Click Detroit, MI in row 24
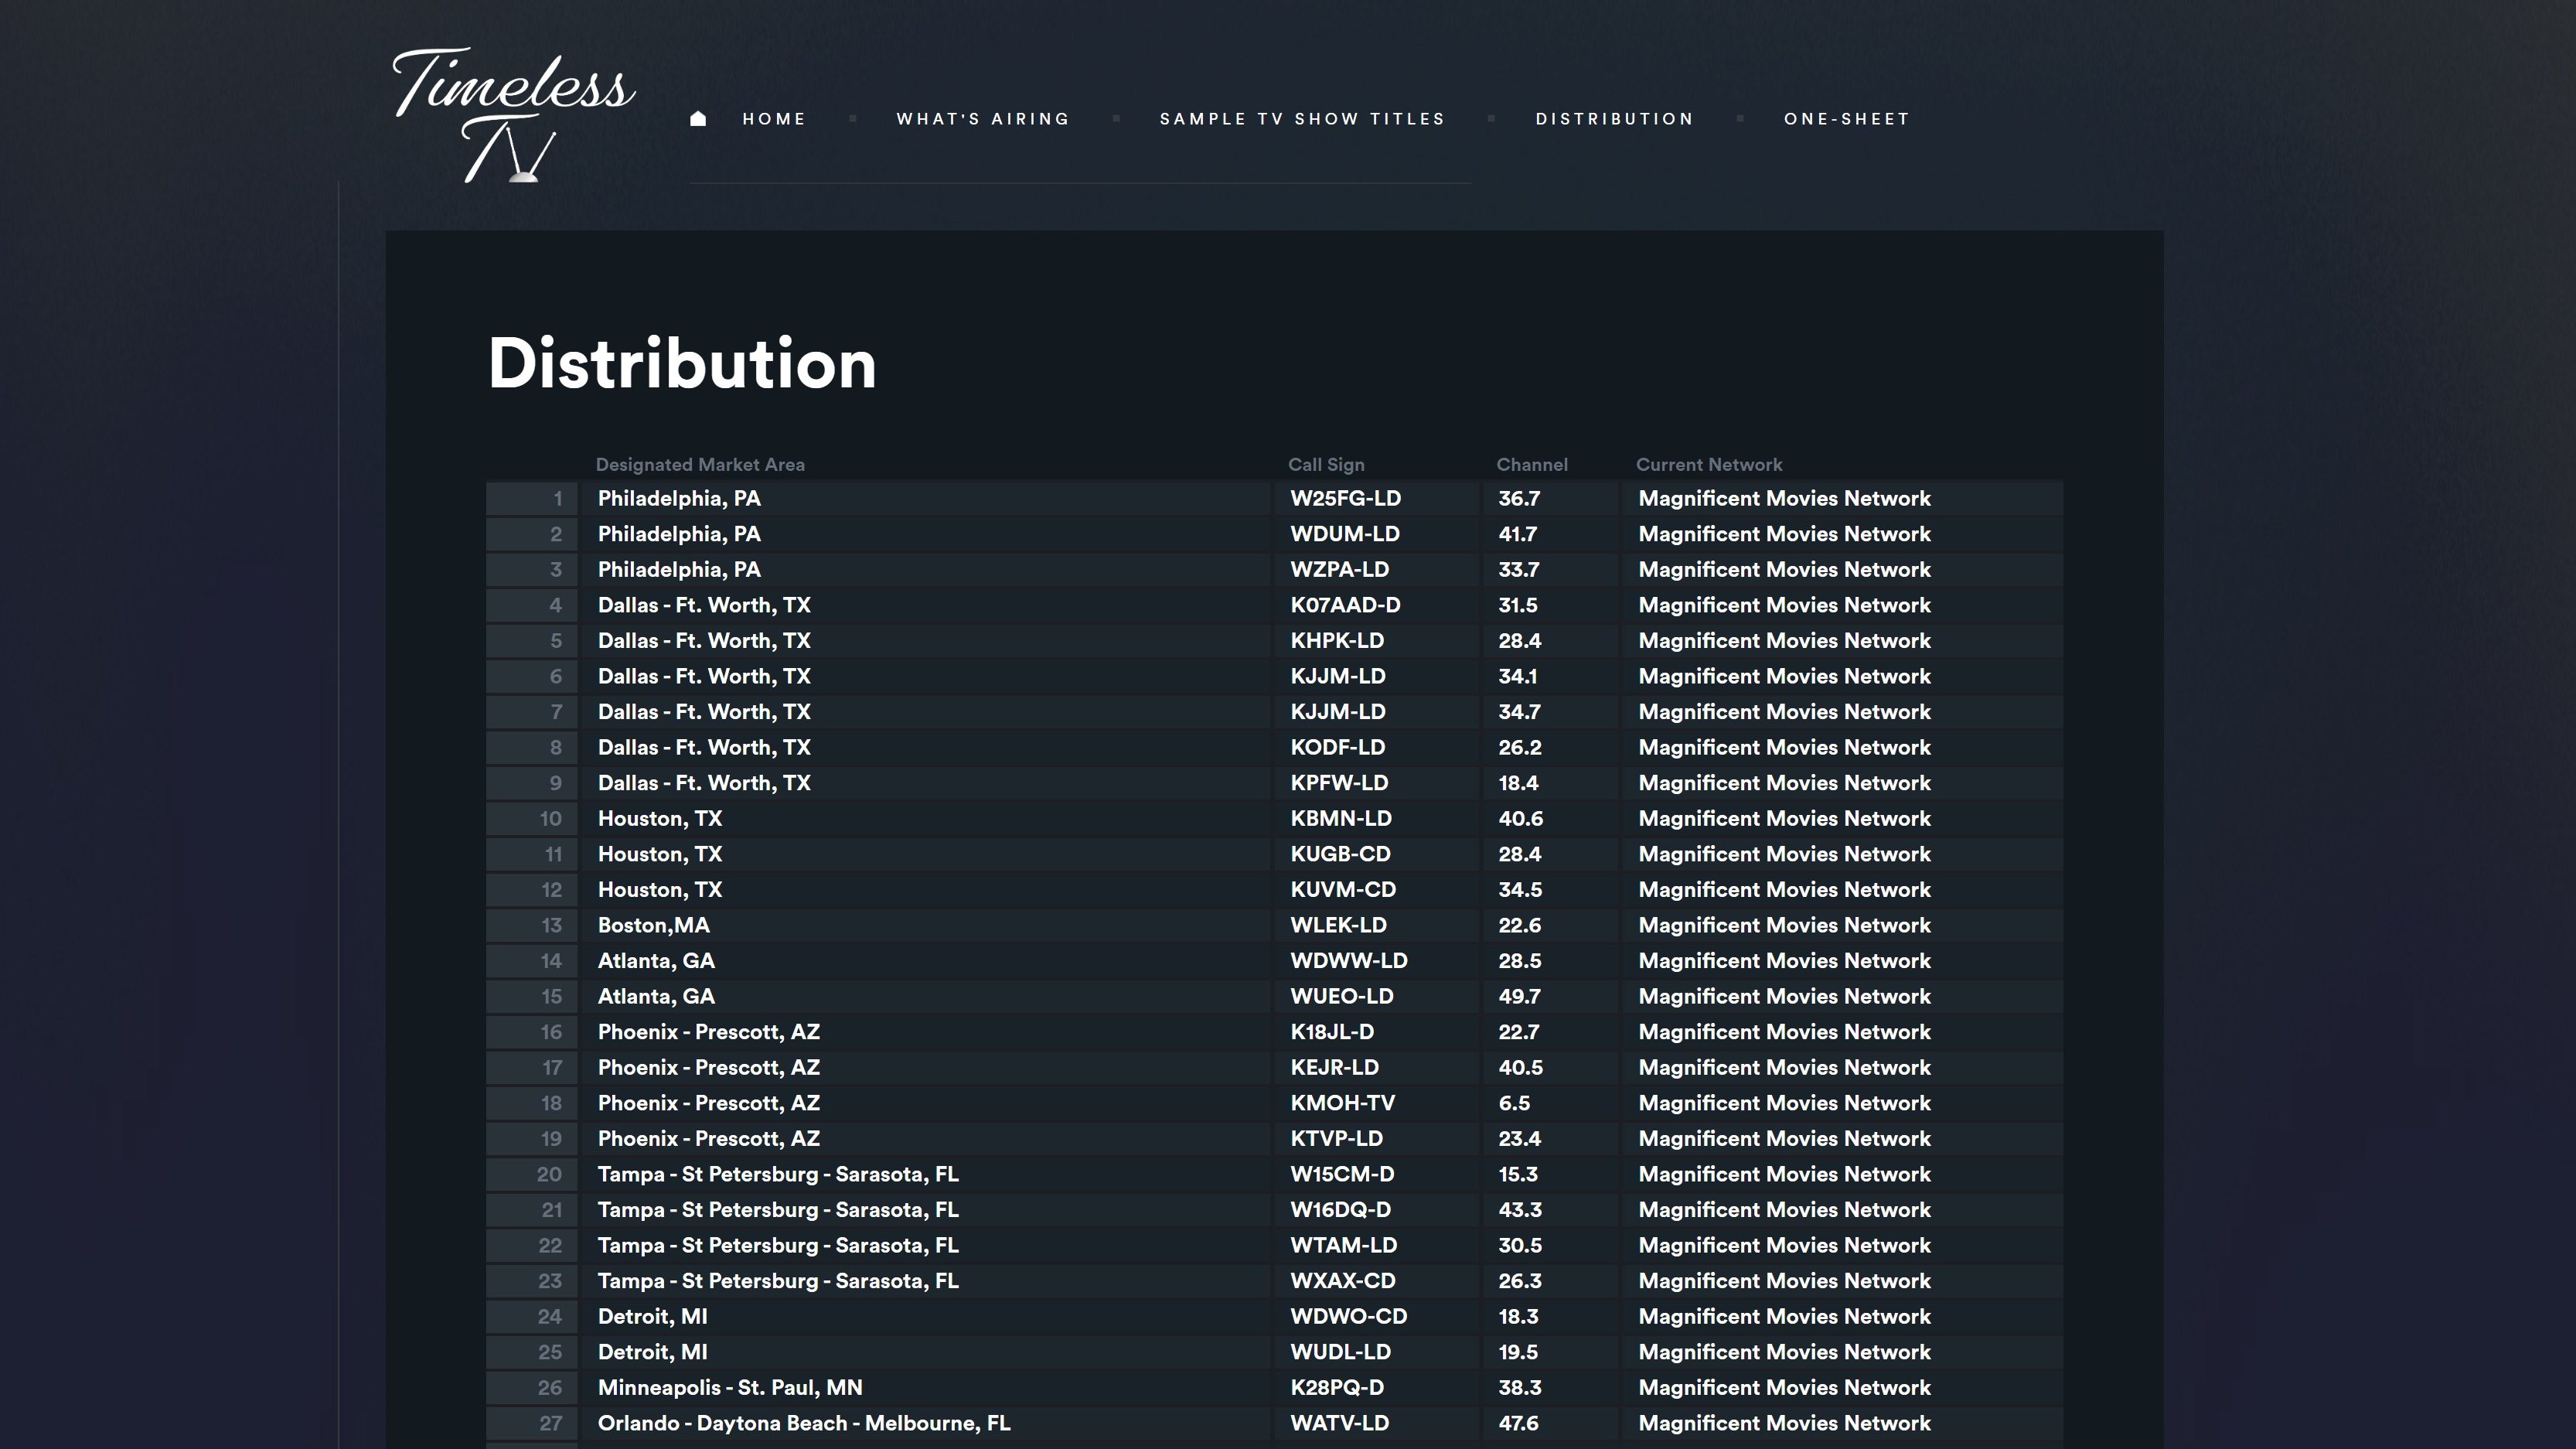This screenshot has width=2576, height=1449. click(652, 1317)
